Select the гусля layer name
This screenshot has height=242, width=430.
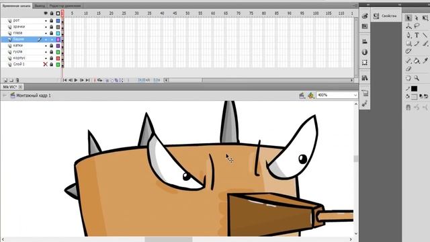pyautogui.click(x=18, y=52)
